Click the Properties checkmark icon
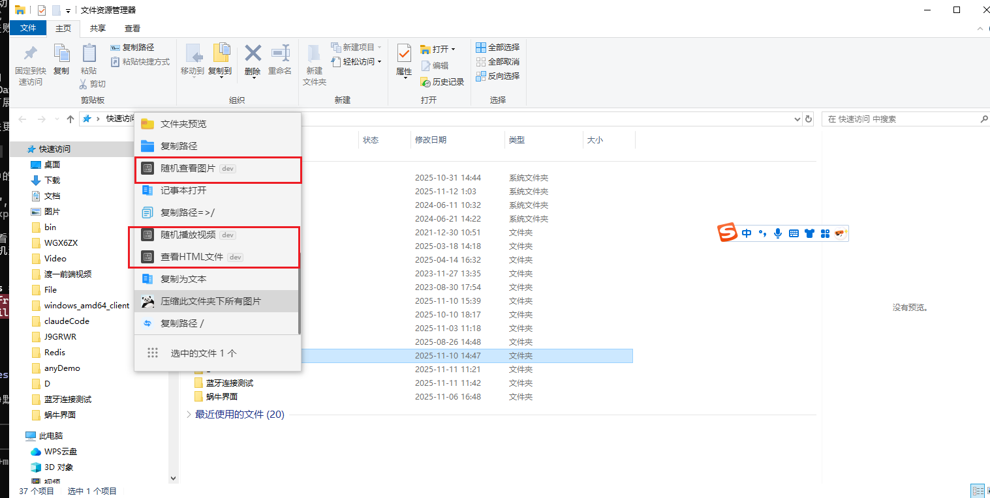Image resolution: width=990 pixels, height=498 pixels. click(x=404, y=54)
